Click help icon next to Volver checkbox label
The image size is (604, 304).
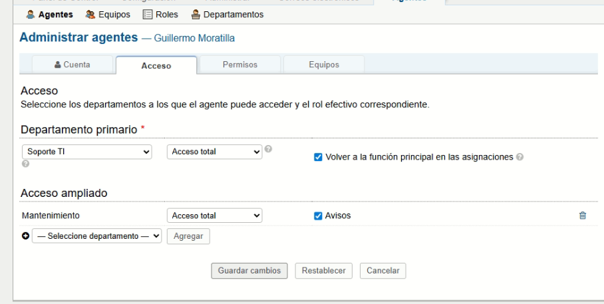520,157
